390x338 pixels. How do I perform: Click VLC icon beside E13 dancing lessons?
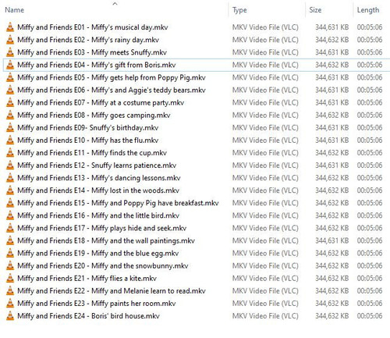(10, 178)
